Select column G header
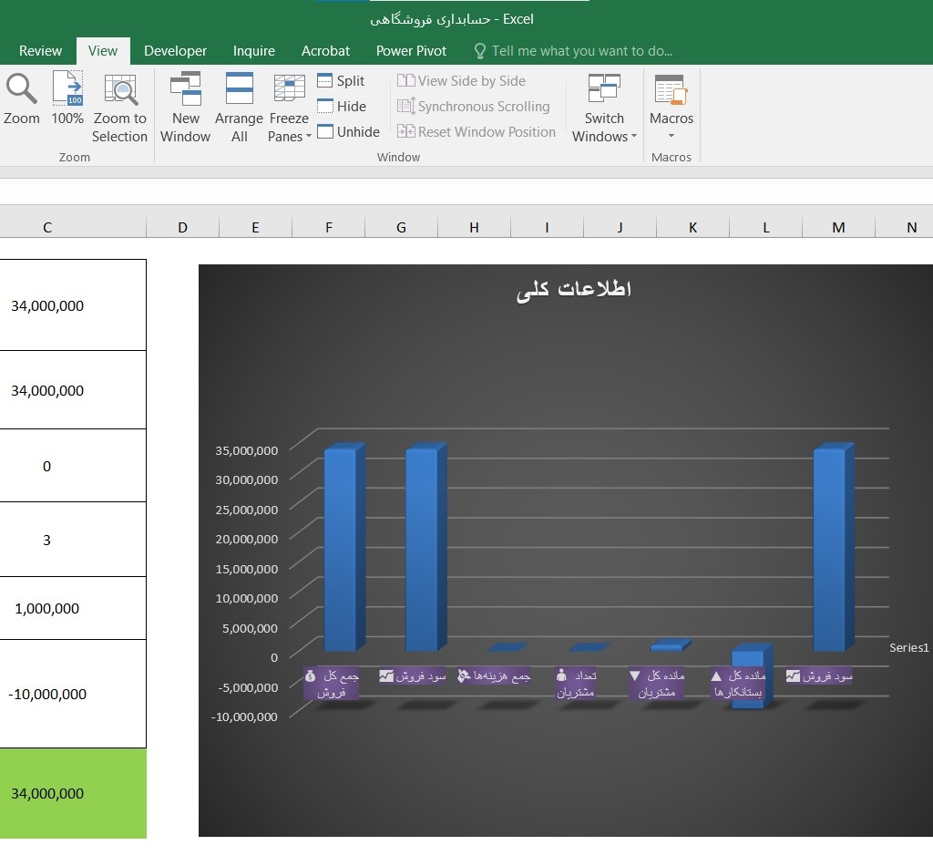The image size is (933, 866). click(401, 227)
